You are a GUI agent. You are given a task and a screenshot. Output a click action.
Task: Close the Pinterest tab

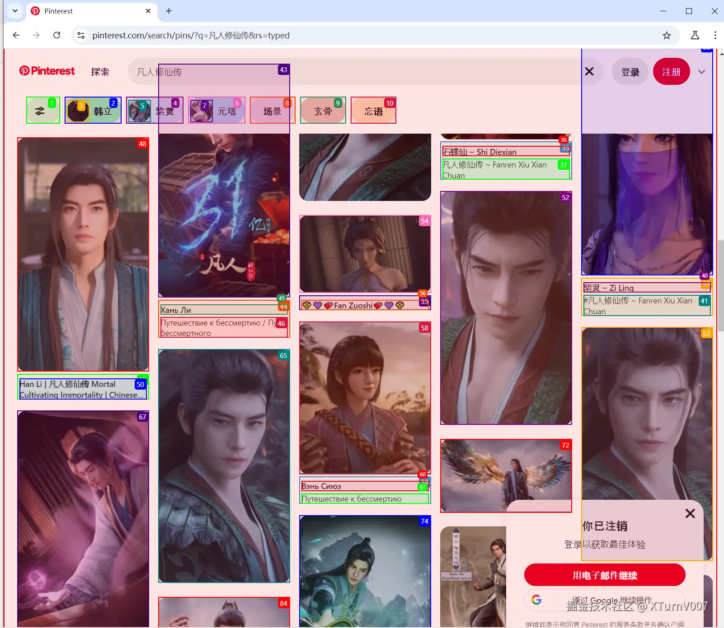148,11
